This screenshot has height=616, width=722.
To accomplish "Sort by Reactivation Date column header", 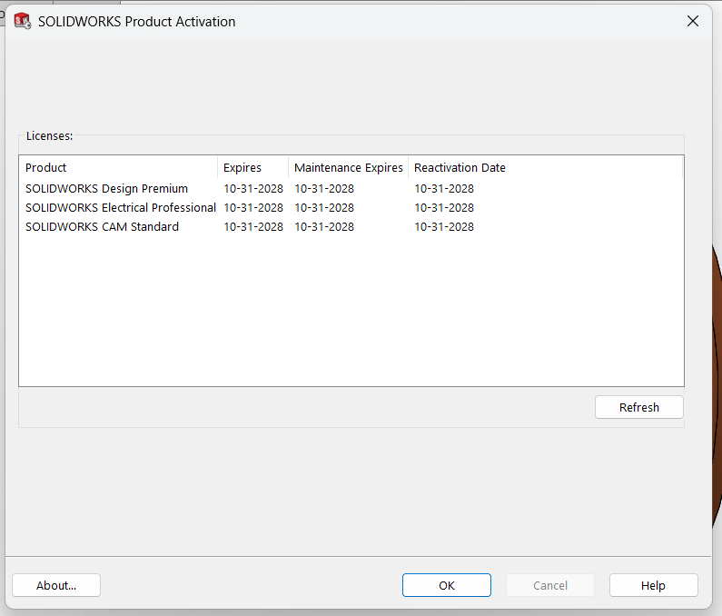I will (545, 168).
